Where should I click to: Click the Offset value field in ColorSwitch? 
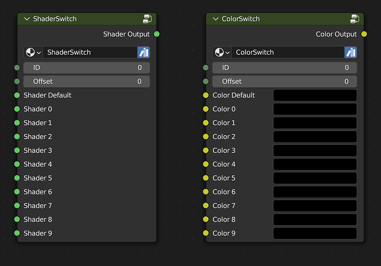tap(285, 82)
